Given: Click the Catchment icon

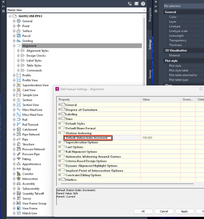Looking at the screenshot, I should pos(19,129).
